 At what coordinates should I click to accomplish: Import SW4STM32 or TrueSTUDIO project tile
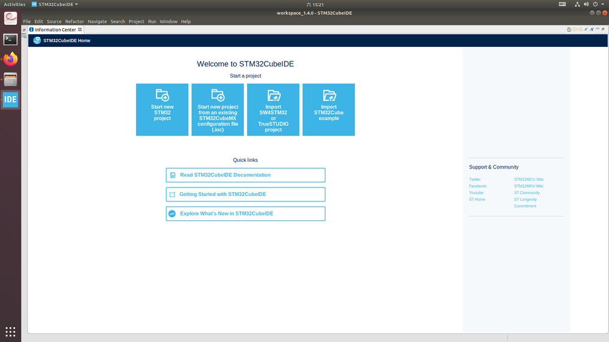click(x=273, y=110)
